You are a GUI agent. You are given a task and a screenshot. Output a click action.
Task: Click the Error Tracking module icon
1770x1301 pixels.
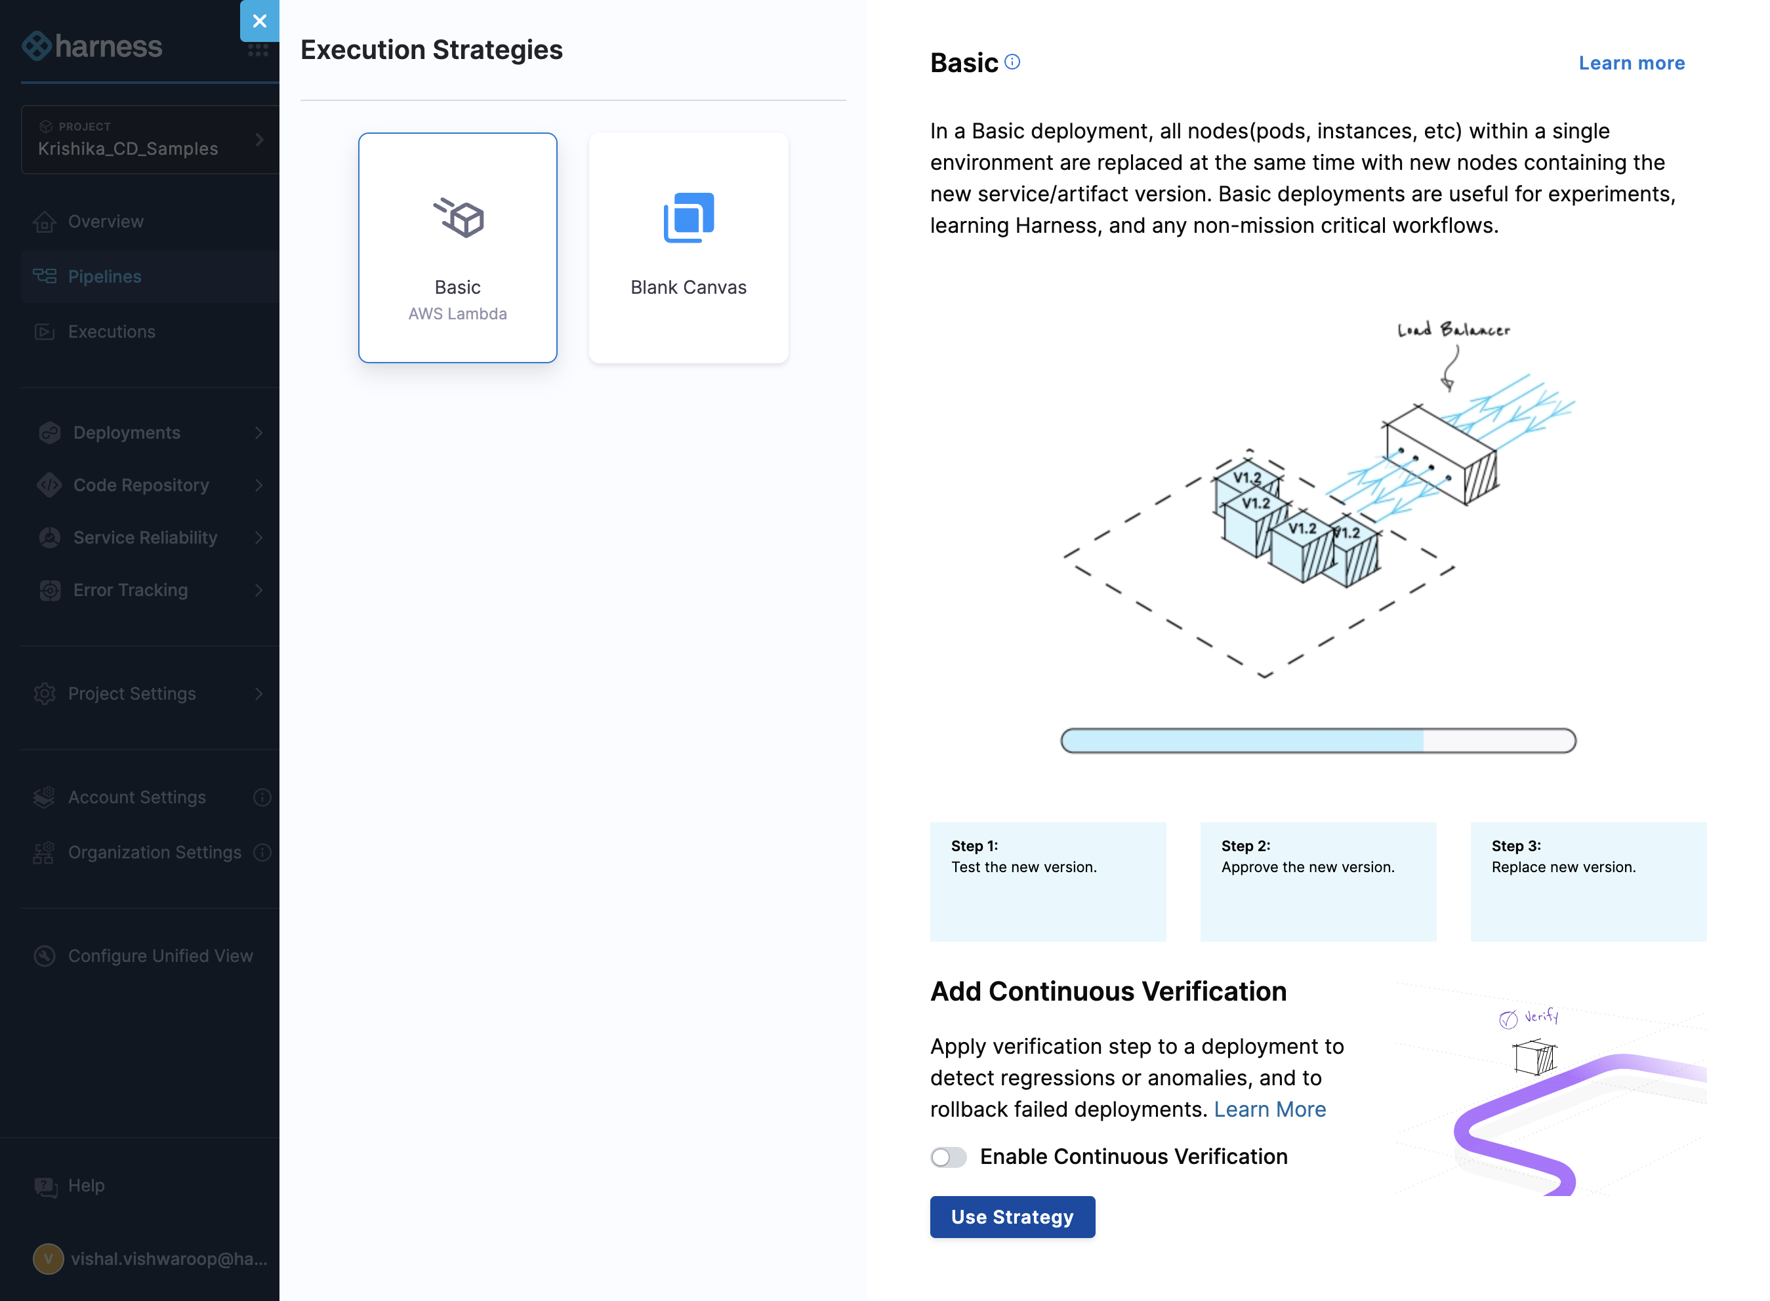(51, 590)
